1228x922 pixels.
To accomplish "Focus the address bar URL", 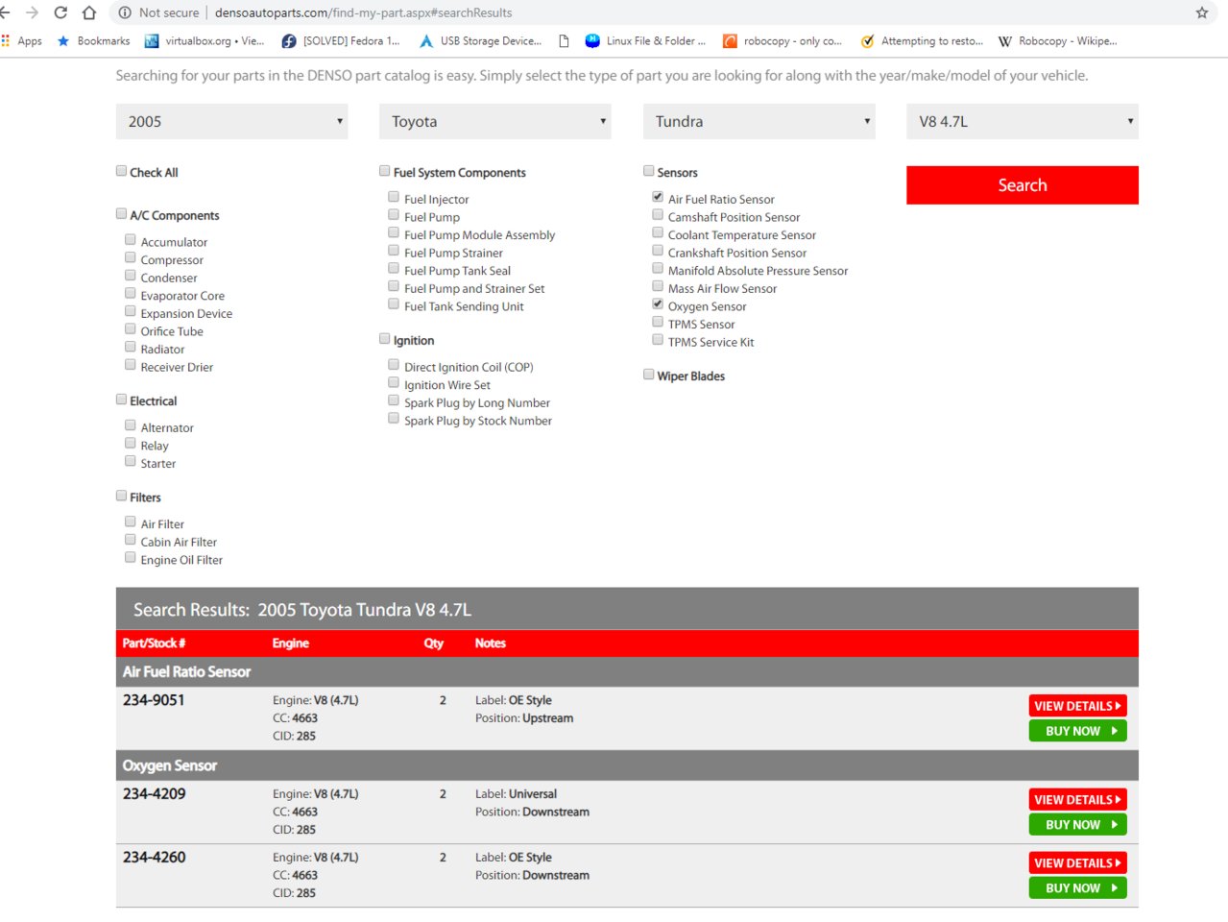I will [x=363, y=12].
